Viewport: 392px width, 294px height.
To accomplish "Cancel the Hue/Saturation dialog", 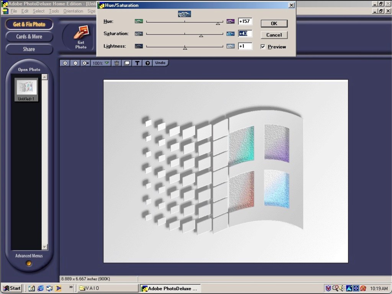I will 274,35.
